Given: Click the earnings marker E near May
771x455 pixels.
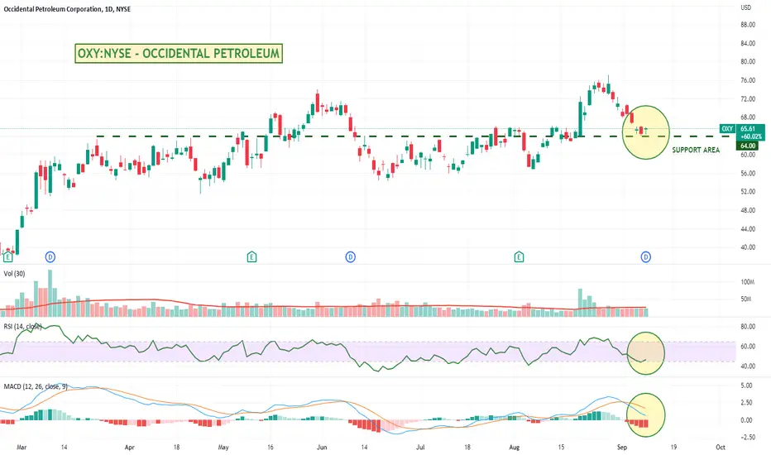Looking at the screenshot, I should [x=251, y=256].
